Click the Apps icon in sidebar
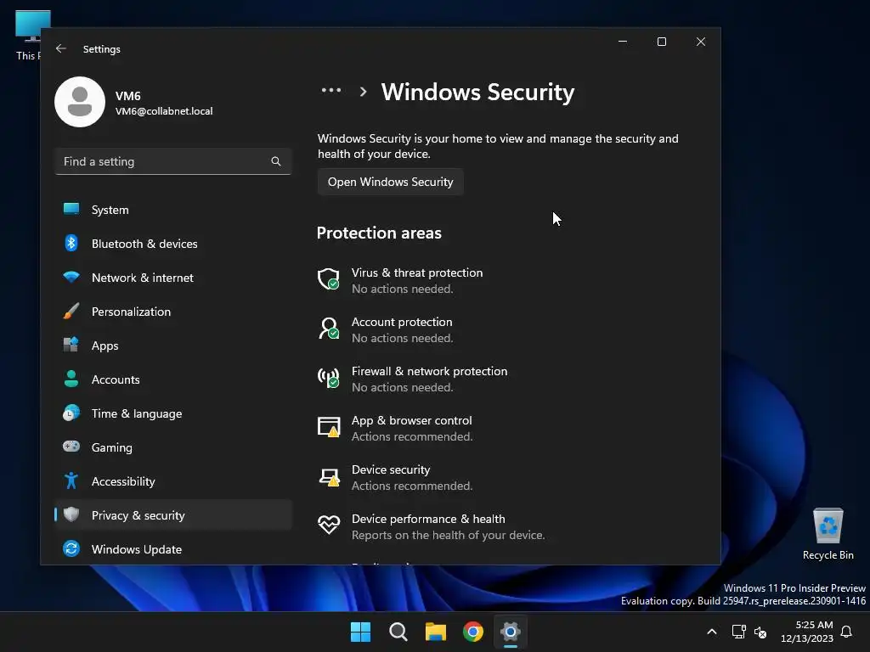 pos(71,345)
